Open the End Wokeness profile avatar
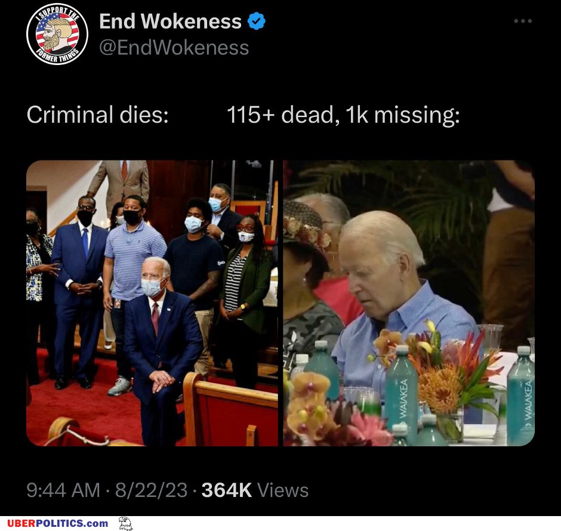 (57, 34)
